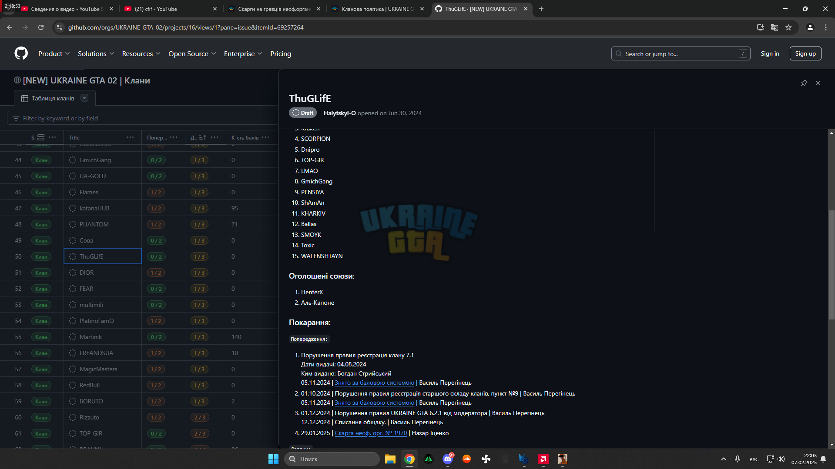Click the GitHub logo home icon
Viewport: 835px width, 469px height.
pyautogui.click(x=21, y=53)
